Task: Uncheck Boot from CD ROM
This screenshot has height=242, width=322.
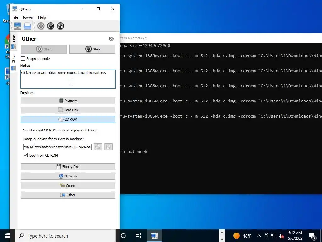Action: pyautogui.click(x=26, y=155)
